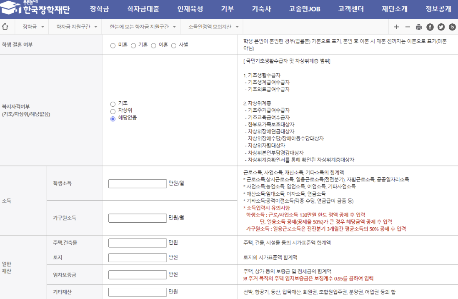Open the 재단소개 top menu
The width and height of the screenshot is (458, 299).
coord(395,9)
